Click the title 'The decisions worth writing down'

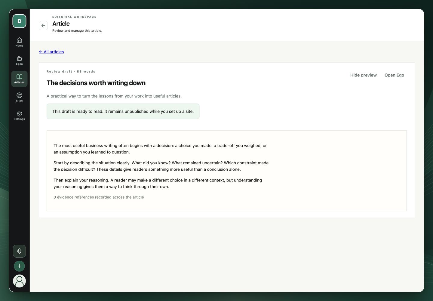[96, 83]
